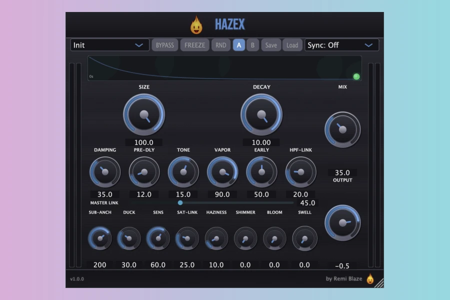Click the SAT-LINK knob

[187, 238]
